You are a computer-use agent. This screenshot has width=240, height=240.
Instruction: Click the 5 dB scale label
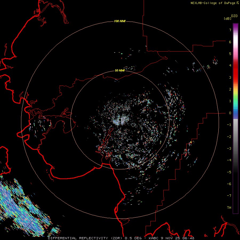(230, 54)
